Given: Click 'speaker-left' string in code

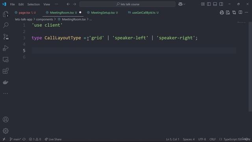Looking at the screenshot, I should [x=130, y=38].
